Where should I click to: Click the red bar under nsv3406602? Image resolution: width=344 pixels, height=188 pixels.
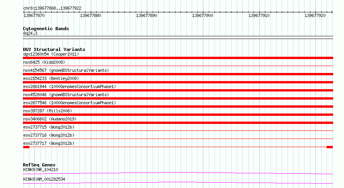pyautogui.click(x=178, y=123)
